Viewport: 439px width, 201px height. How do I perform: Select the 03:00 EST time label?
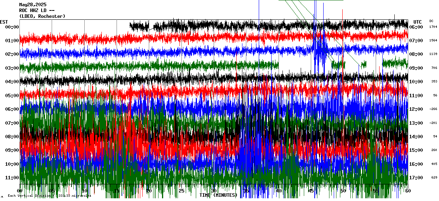pyautogui.click(x=12, y=68)
